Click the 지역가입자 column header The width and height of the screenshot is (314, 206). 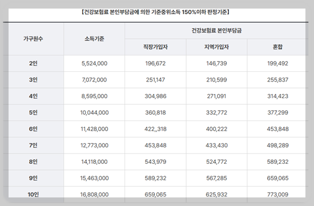pos(217,47)
